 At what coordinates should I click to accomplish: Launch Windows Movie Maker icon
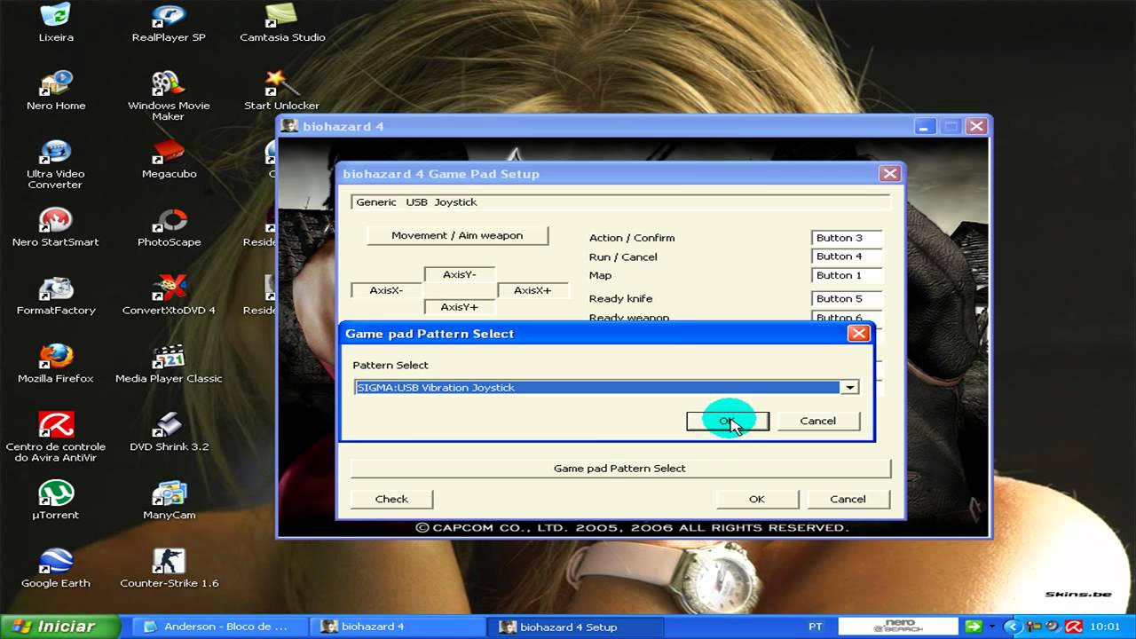pos(169,96)
